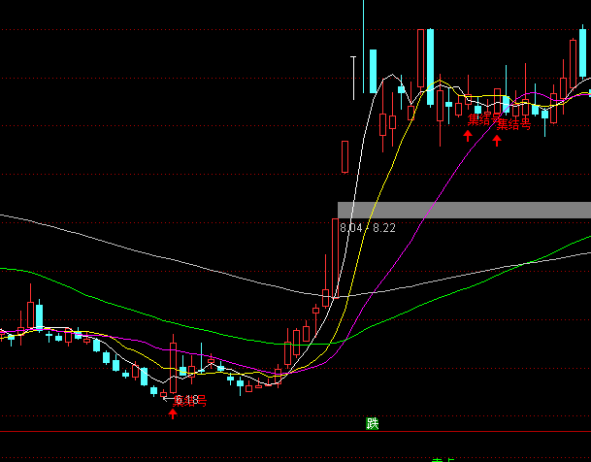The image size is (591, 462).
Task: Select the 8.04 - 8.22 gap label
Action: (368, 228)
